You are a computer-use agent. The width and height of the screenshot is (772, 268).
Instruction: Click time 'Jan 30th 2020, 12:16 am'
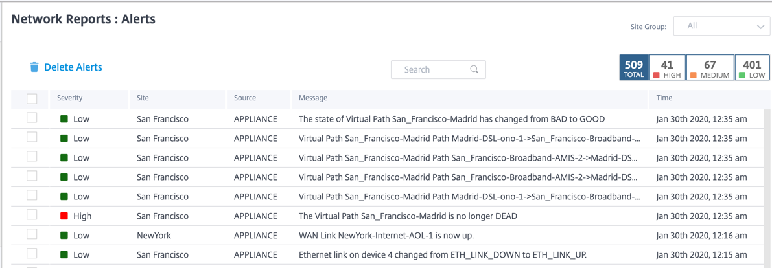701,235
